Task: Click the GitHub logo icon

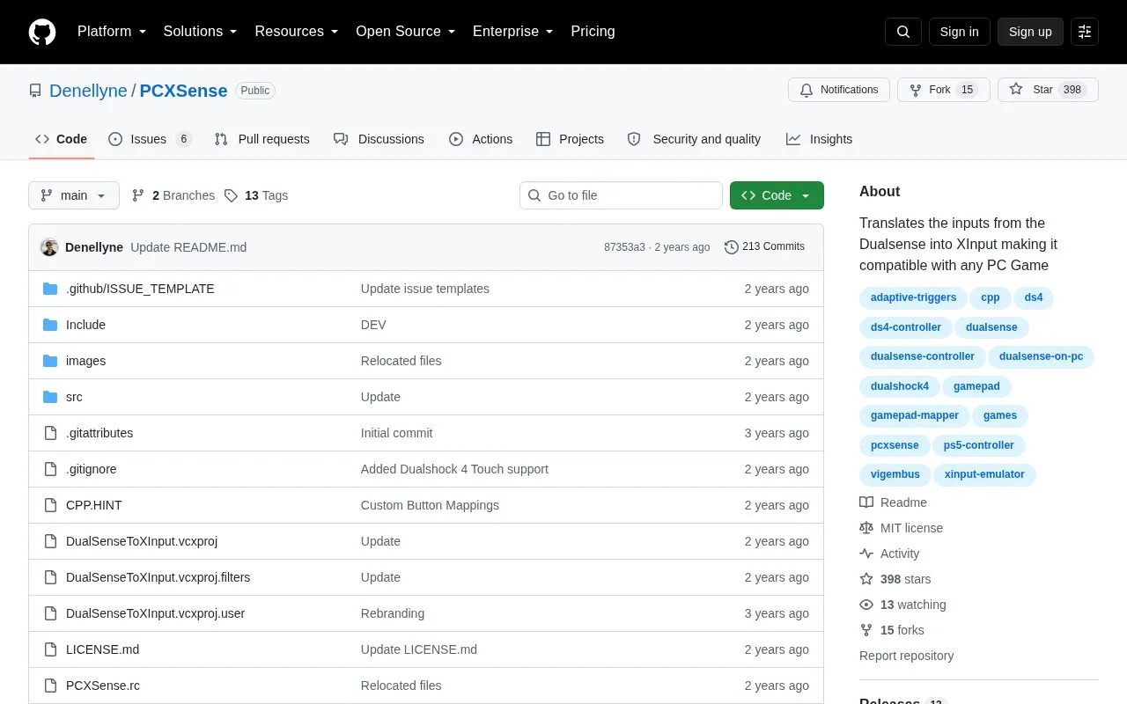Action: click(42, 32)
